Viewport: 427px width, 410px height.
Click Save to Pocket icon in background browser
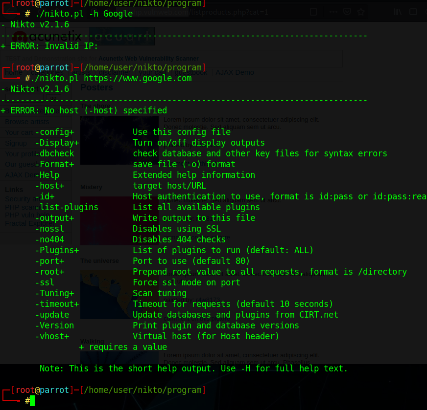tap(347, 12)
